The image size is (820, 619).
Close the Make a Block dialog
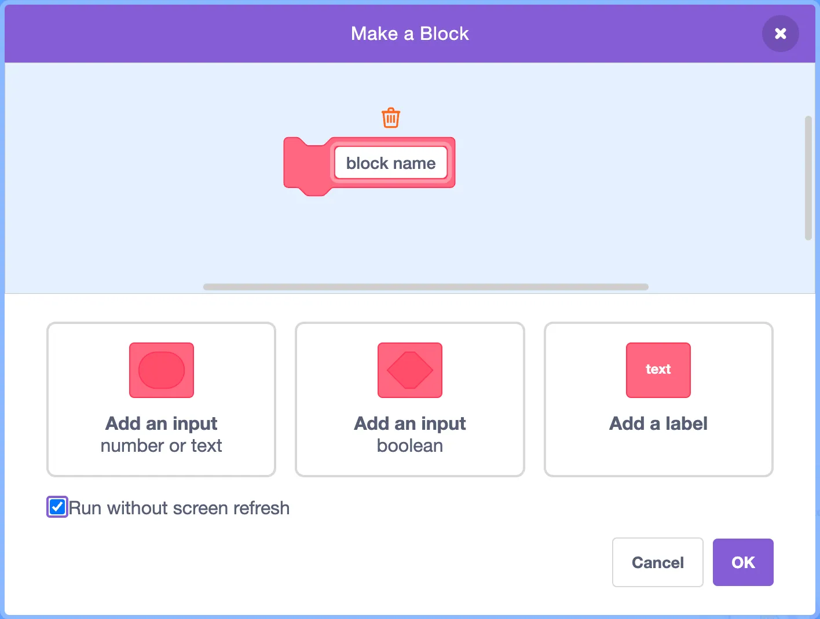coord(780,34)
